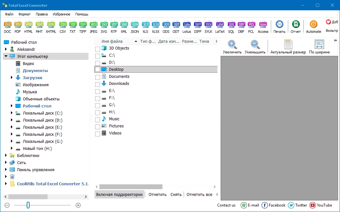The width and height of the screenshot is (340, 212).
Task: Expand the Aleksandr tree node
Action: pyautogui.click(x=6, y=49)
